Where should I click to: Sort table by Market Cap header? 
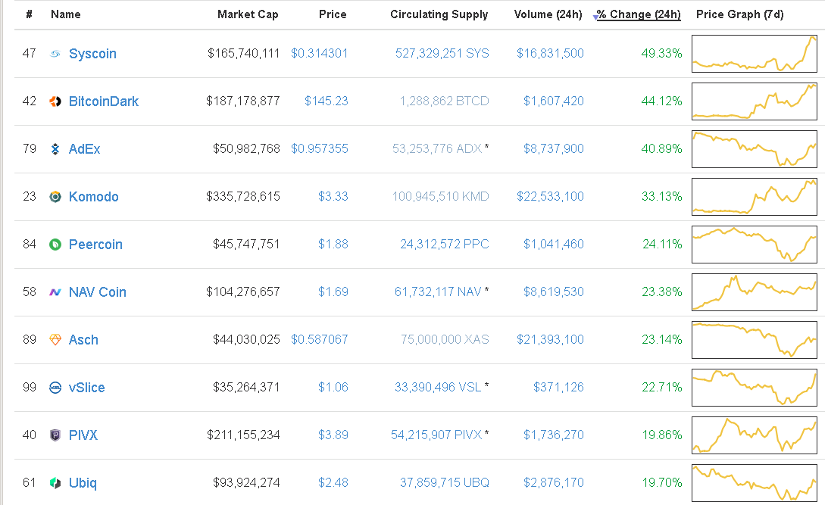248,15
